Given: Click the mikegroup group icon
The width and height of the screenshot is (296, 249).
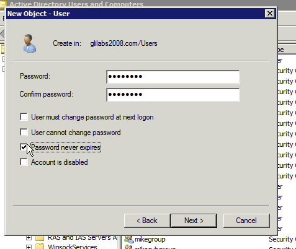Looking at the screenshot, I should [129, 240].
